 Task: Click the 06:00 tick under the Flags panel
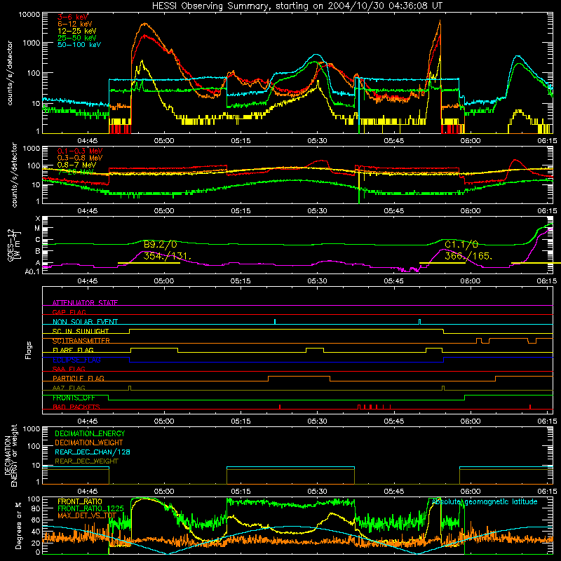471,421
